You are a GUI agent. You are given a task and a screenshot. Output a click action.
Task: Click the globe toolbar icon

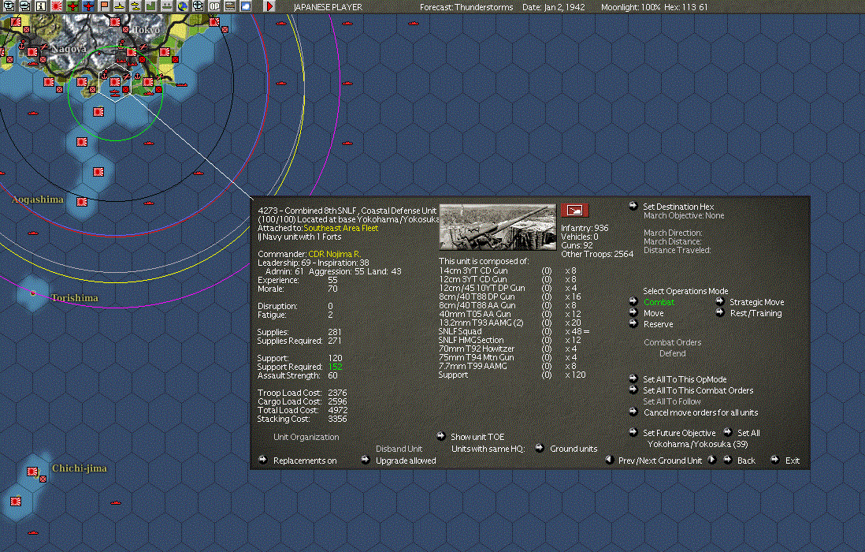[x=182, y=6]
